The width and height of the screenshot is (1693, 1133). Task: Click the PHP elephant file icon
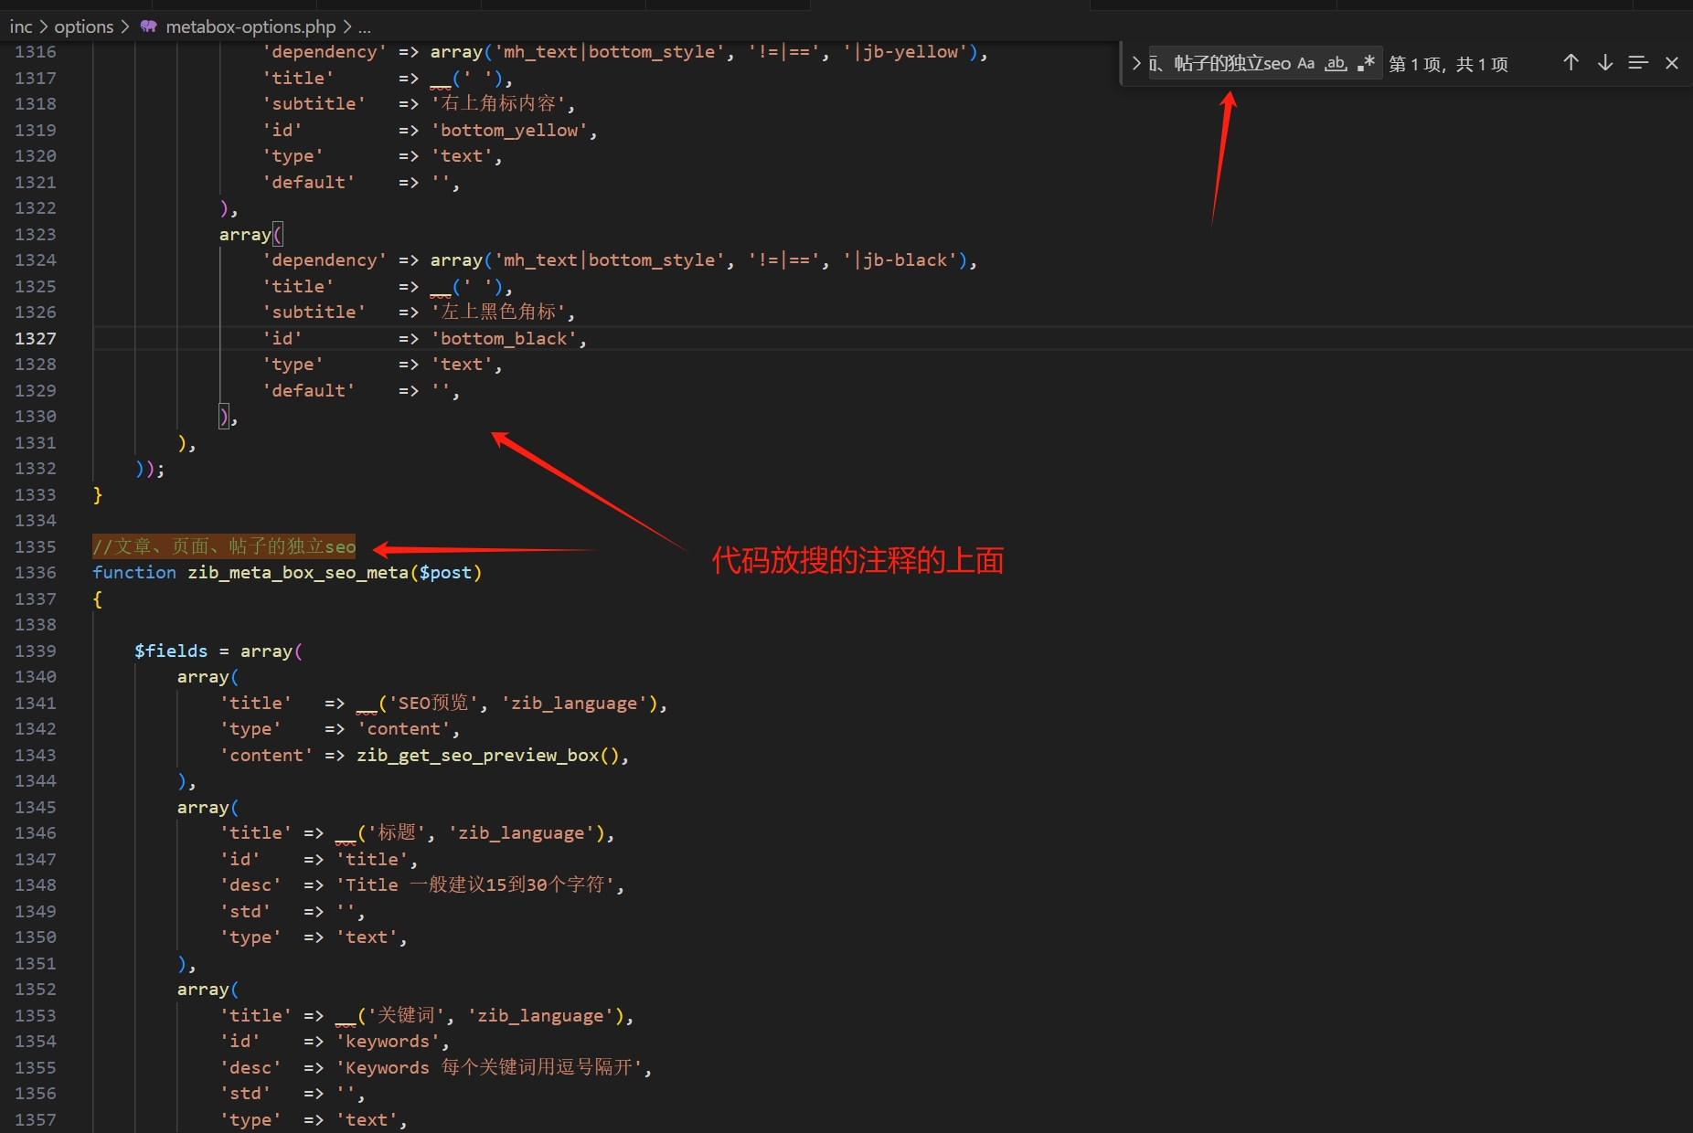click(148, 26)
